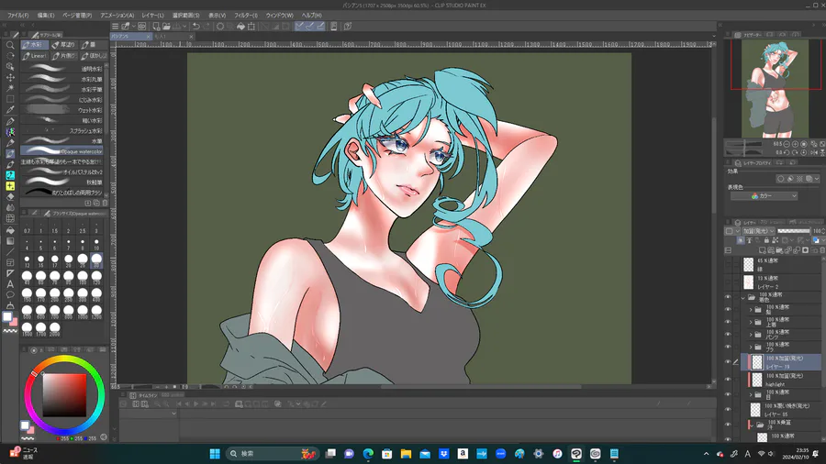Expand the パンツ layer folder
The image size is (826, 464).
[751, 335]
